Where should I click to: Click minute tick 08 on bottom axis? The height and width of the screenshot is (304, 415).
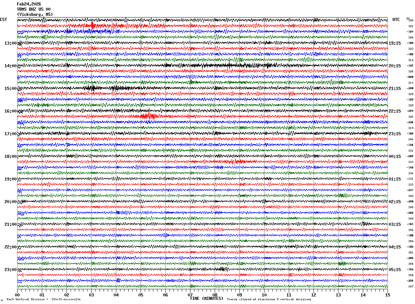coord(215,295)
